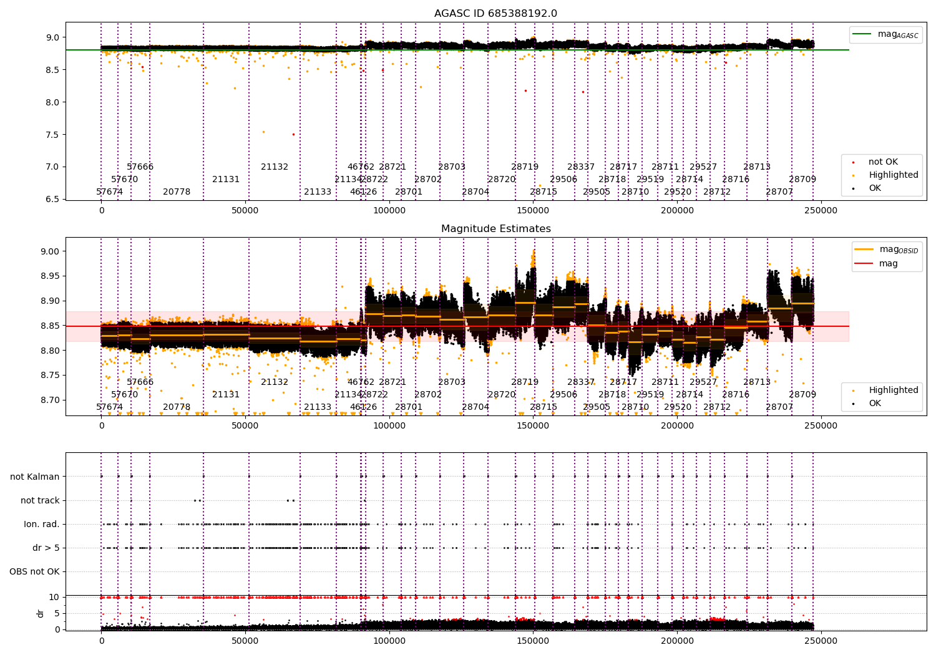Click the 6.5 y-axis tick of top plot
936x655 pixels.
(52, 199)
